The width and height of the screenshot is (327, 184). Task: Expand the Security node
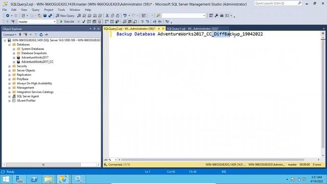pos(9,66)
